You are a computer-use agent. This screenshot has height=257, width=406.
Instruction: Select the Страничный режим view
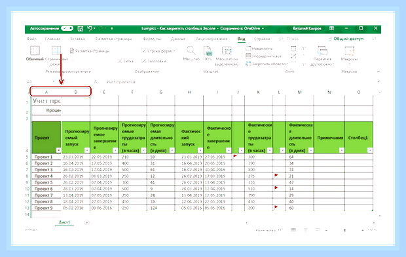56,56
